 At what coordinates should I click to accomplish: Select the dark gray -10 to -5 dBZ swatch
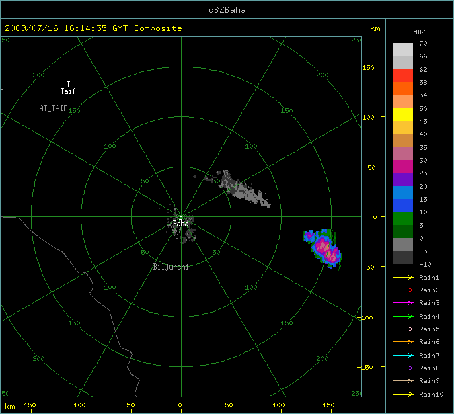pyautogui.click(x=403, y=257)
